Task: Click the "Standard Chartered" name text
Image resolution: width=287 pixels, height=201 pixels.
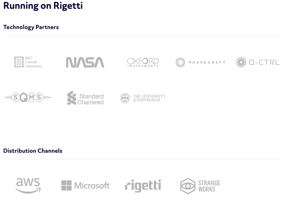Action: coord(91,99)
